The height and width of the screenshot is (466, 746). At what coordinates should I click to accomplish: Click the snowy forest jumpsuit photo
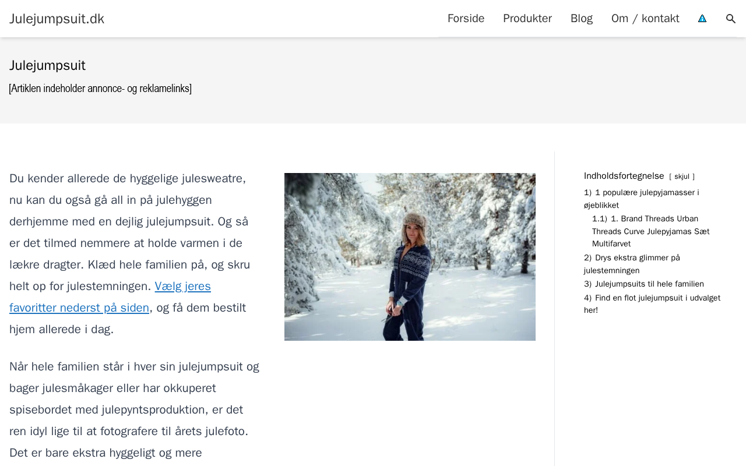click(410, 256)
